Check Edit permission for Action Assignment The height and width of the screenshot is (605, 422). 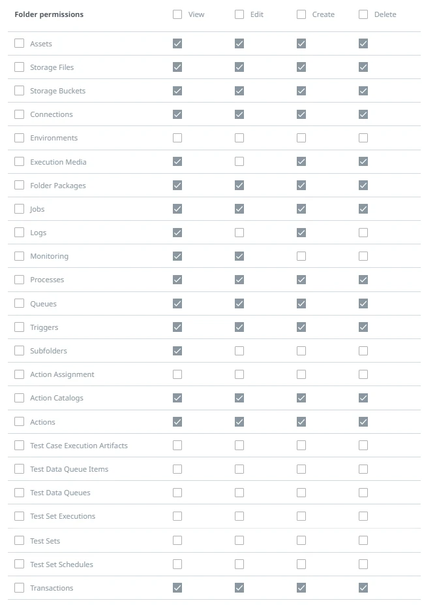(x=239, y=374)
